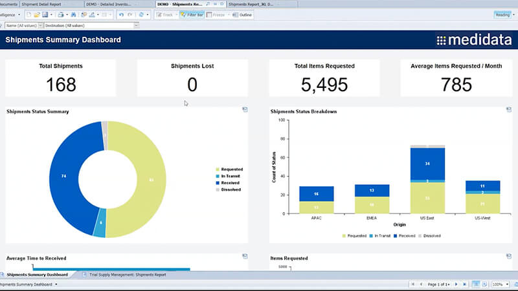518x291 pixels.
Task: Open the Documents tab
Action: 9,4
